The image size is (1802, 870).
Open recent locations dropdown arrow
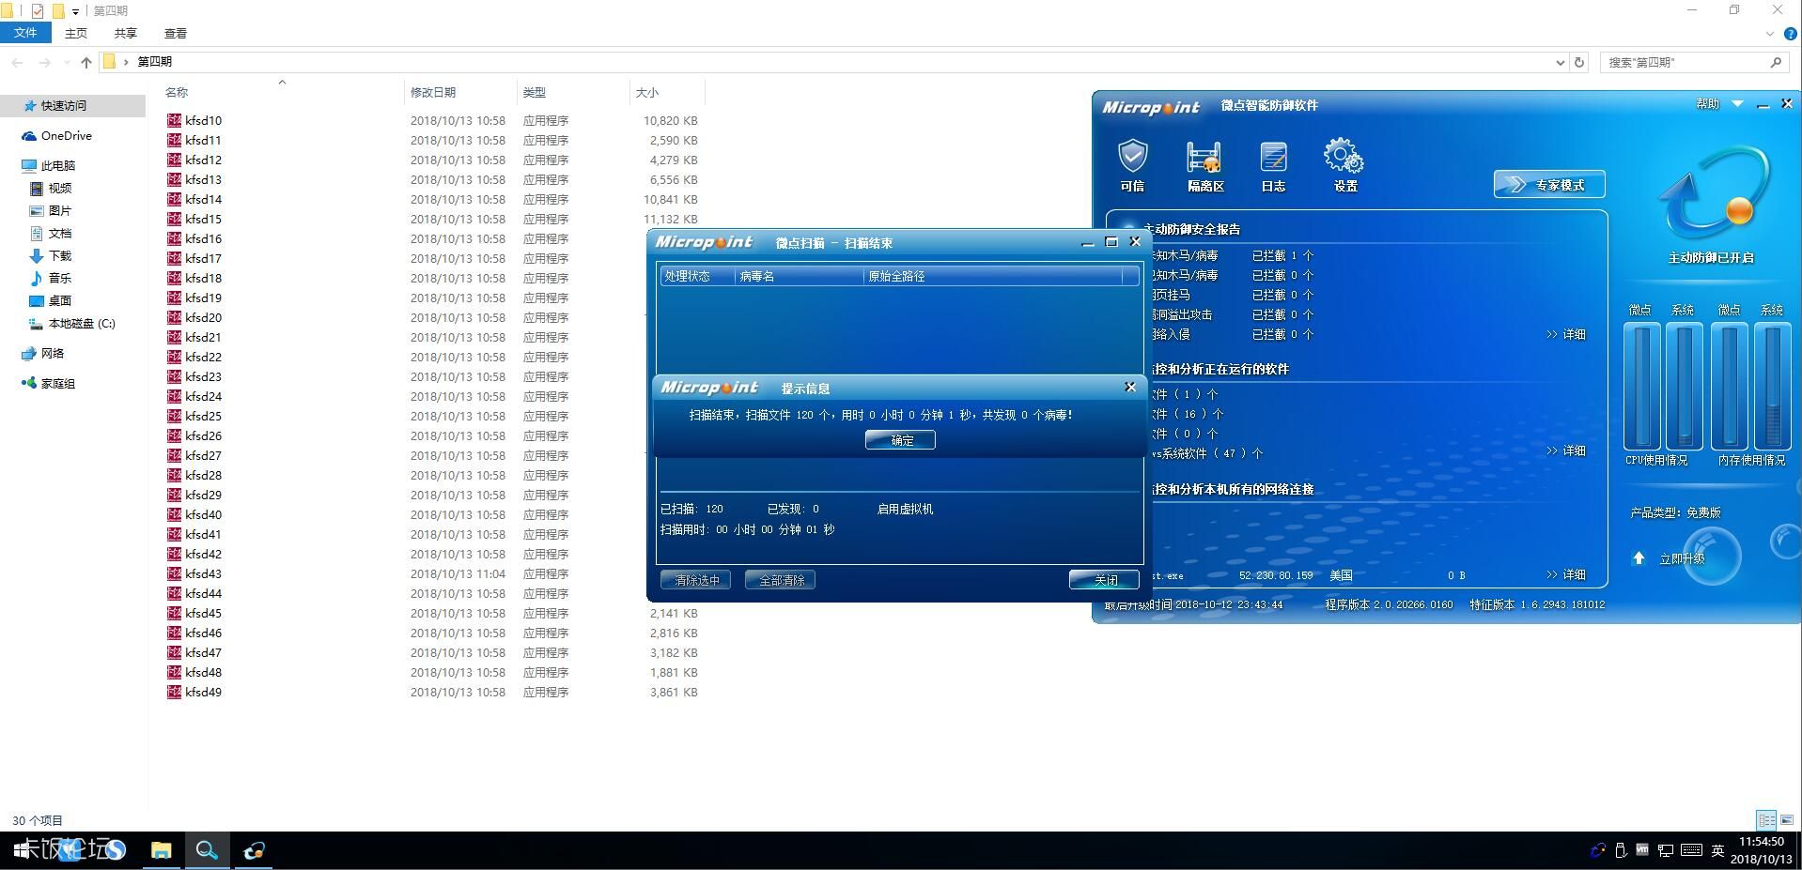point(66,63)
